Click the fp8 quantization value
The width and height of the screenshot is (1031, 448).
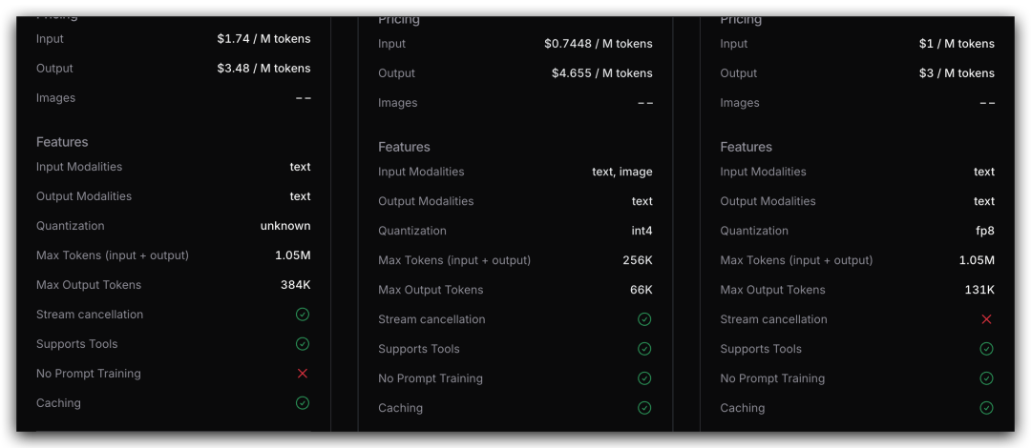pyautogui.click(x=983, y=231)
